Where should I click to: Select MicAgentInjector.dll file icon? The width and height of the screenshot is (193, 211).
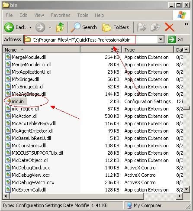tap(8, 131)
